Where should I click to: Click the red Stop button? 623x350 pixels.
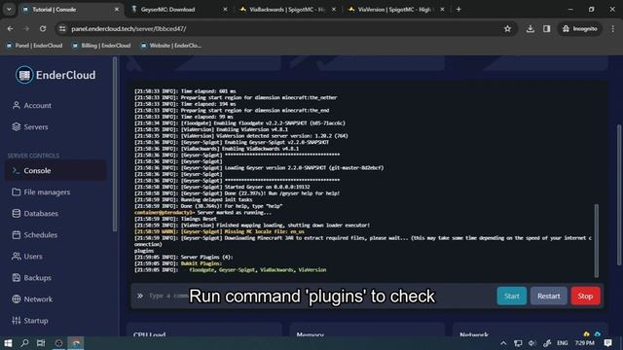pyautogui.click(x=585, y=296)
